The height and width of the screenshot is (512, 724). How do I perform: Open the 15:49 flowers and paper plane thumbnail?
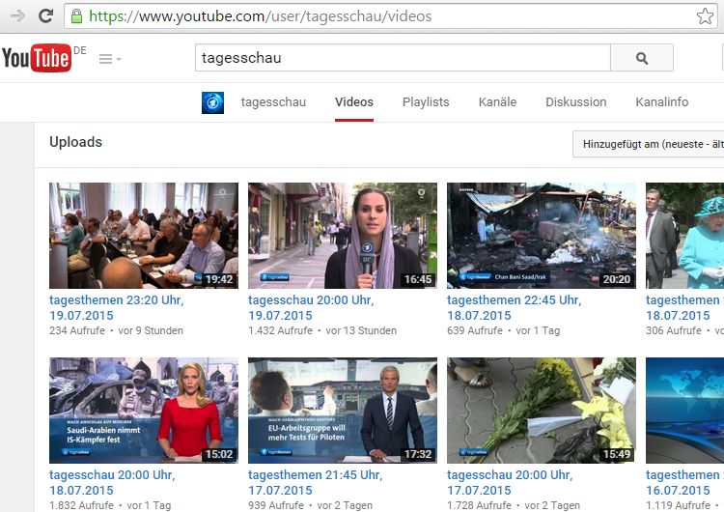(542, 411)
